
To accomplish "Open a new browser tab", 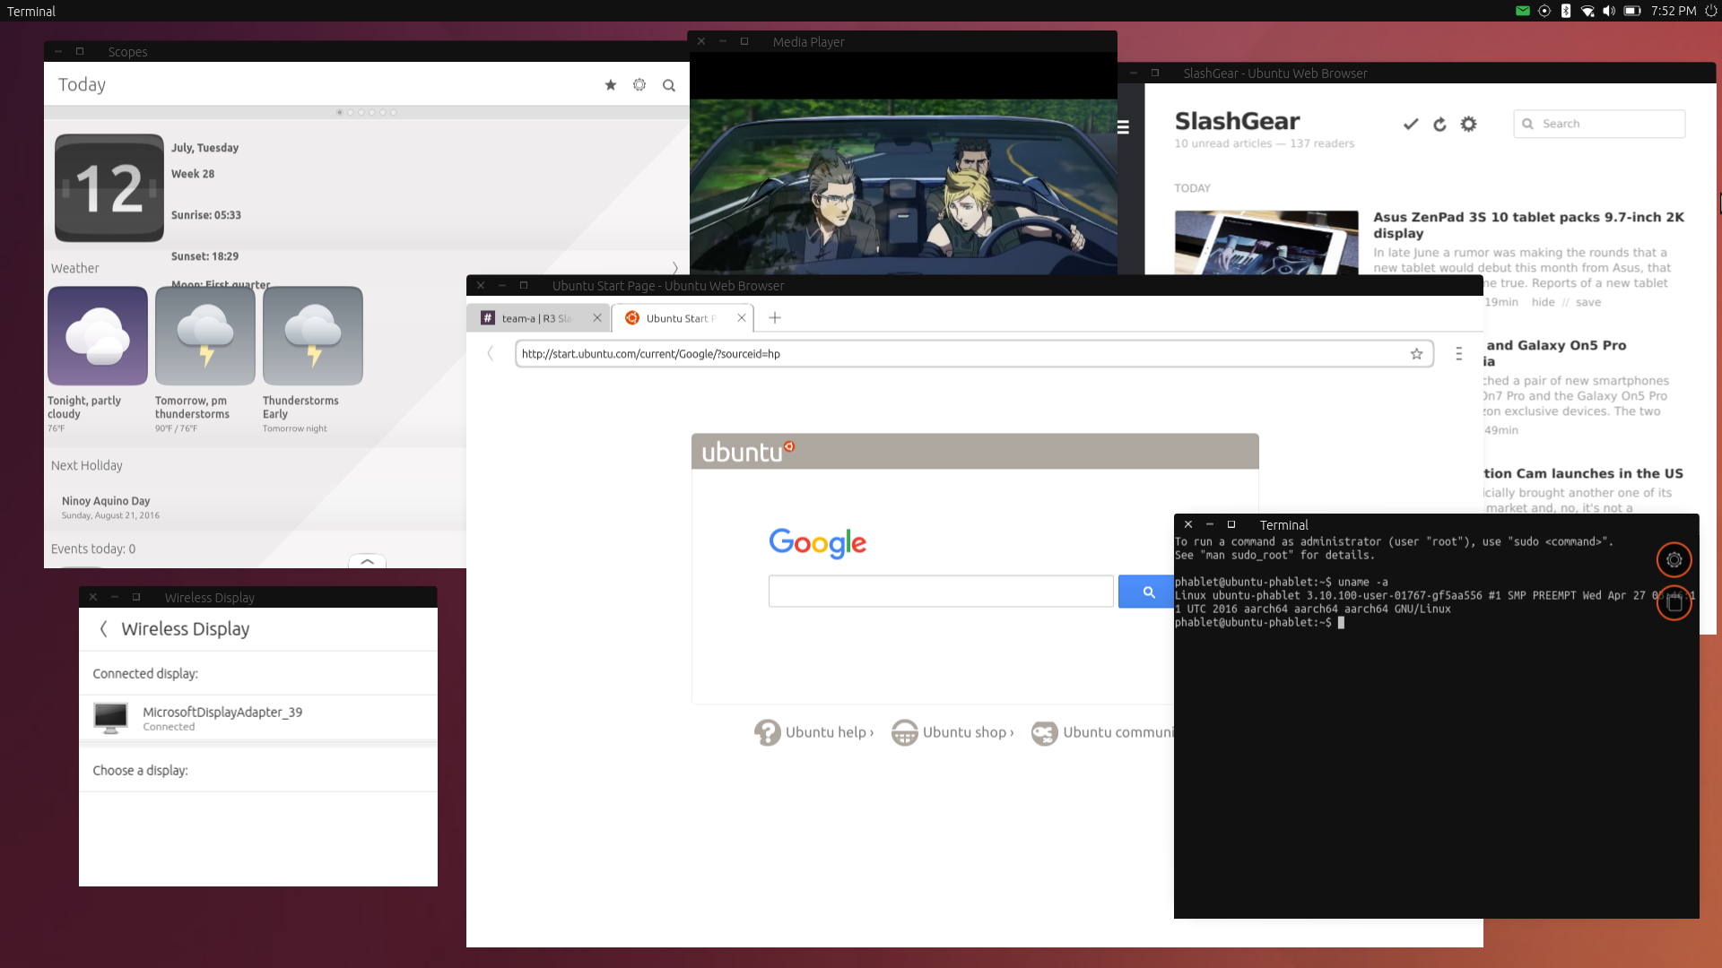I will 775,318.
